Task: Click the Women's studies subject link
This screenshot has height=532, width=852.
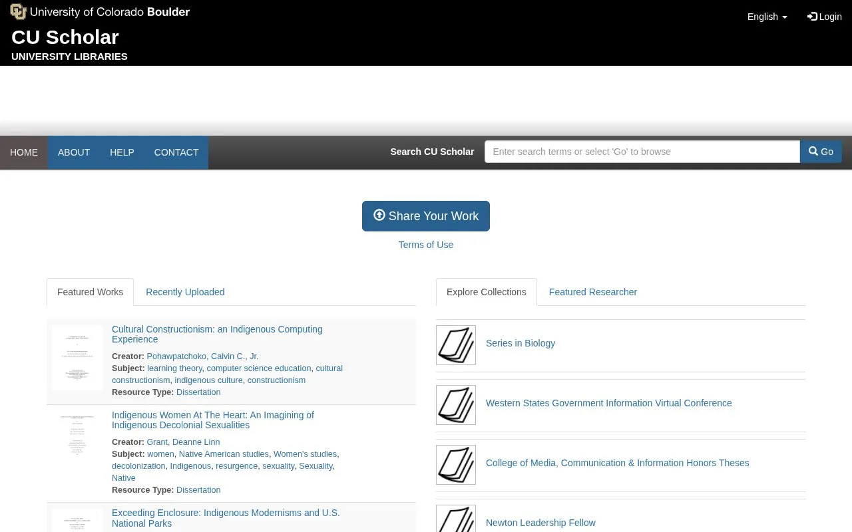Action: tap(305, 454)
